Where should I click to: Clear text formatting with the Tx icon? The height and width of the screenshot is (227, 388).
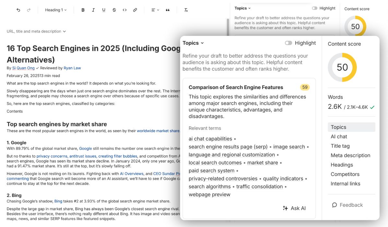click(186, 10)
